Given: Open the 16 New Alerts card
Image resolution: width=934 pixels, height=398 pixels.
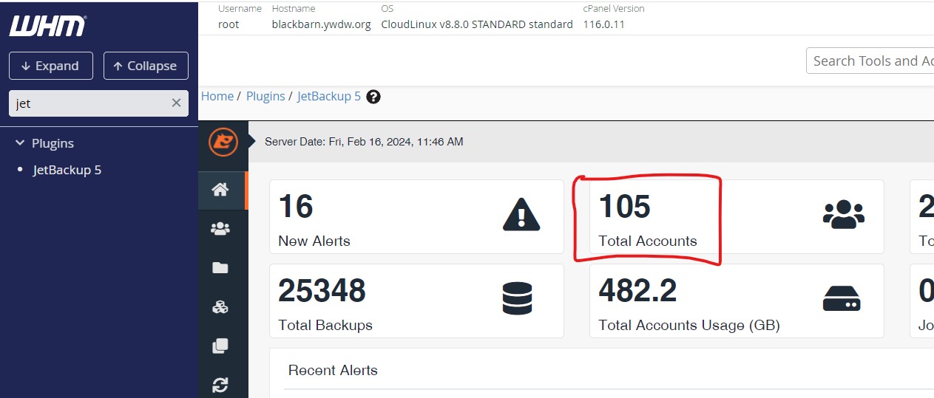Looking at the screenshot, I should pos(416,216).
